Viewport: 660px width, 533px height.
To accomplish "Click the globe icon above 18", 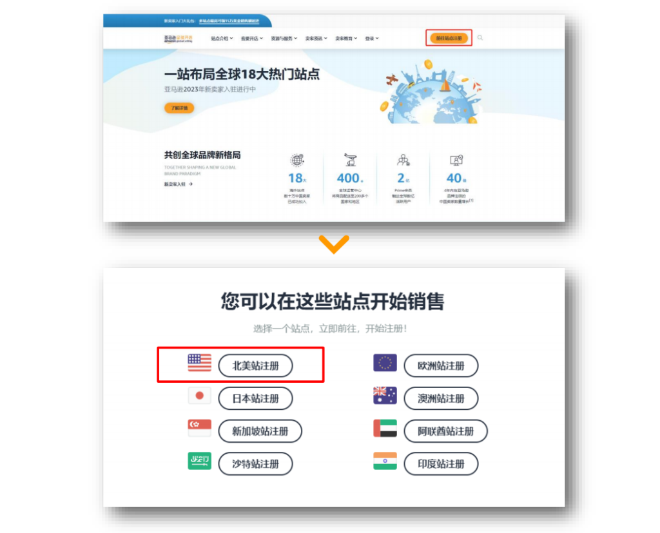I will click(296, 160).
